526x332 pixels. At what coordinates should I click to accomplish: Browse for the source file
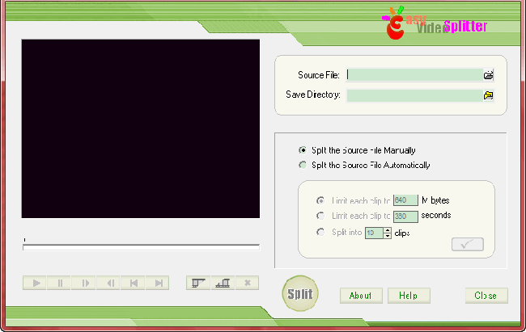(489, 74)
